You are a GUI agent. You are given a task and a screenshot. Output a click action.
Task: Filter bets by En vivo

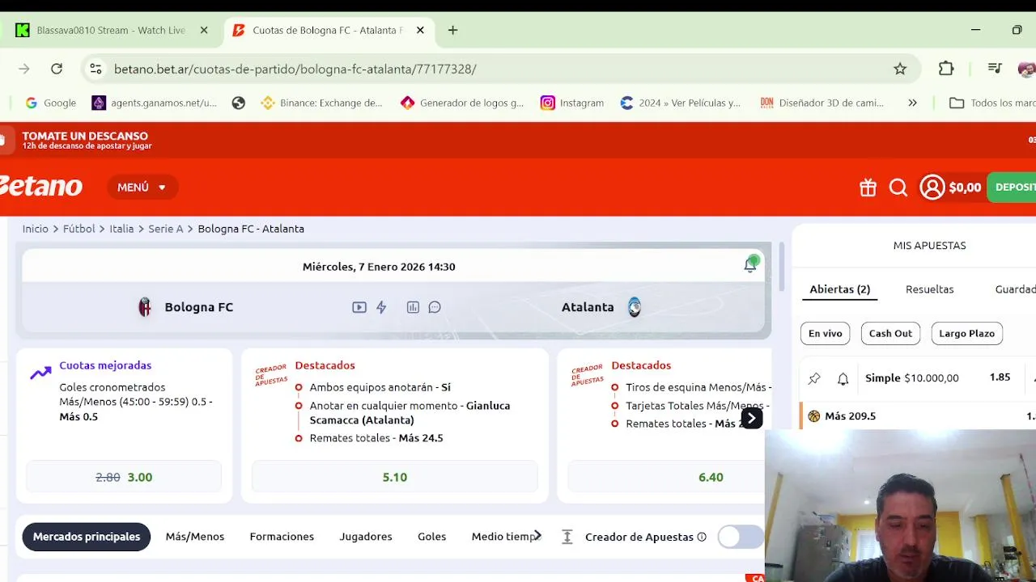826,333
